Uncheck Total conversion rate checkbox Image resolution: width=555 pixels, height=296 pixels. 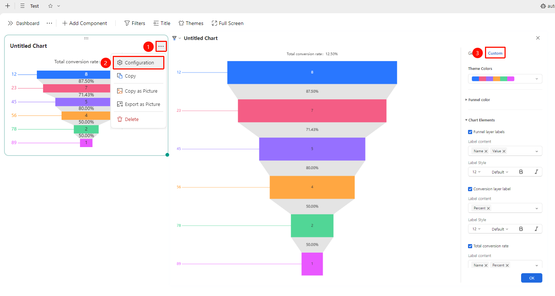pyautogui.click(x=470, y=246)
